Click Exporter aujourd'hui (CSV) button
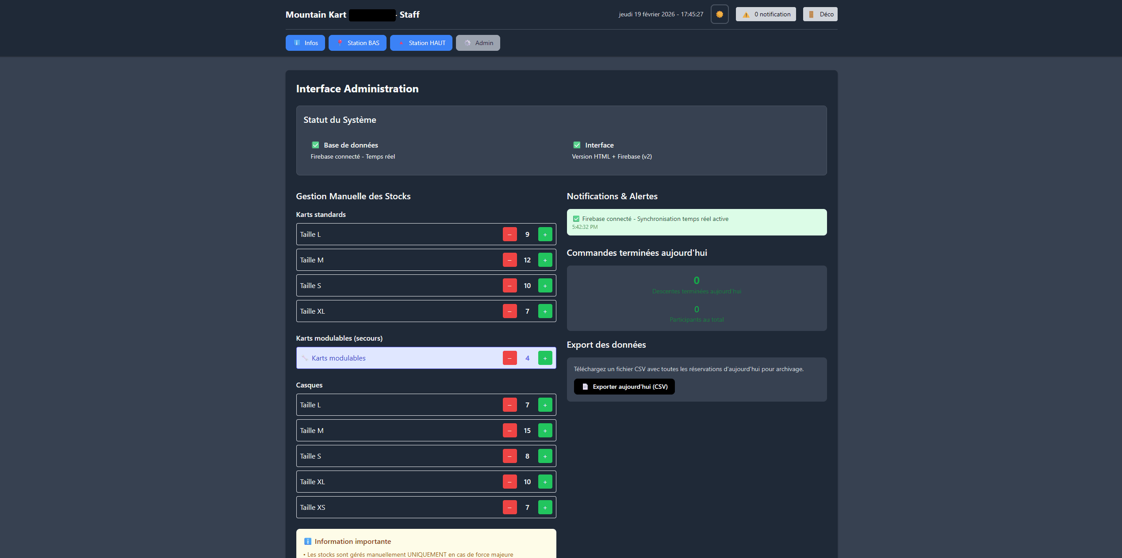This screenshot has width=1122, height=558. pyautogui.click(x=624, y=387)
